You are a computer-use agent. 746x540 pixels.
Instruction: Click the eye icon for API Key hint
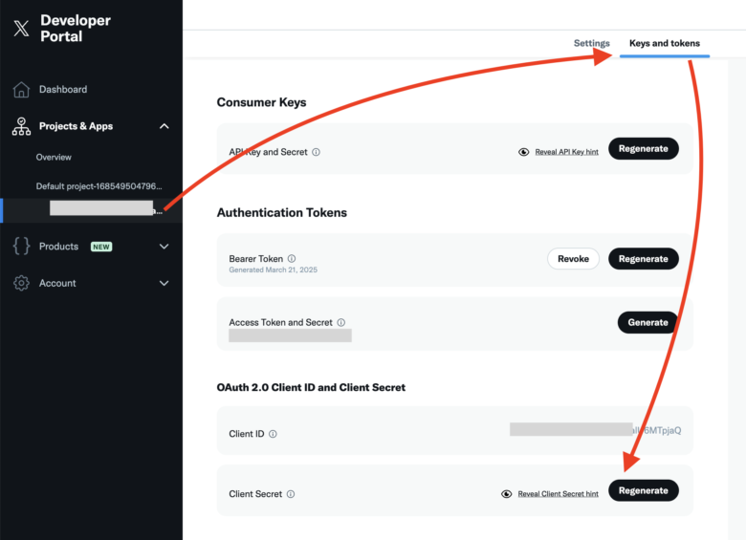(523, 152)
